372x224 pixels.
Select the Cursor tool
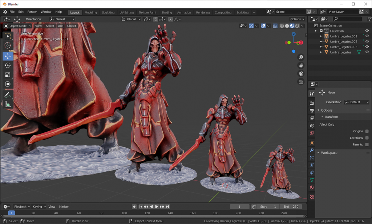coord(8,45)
